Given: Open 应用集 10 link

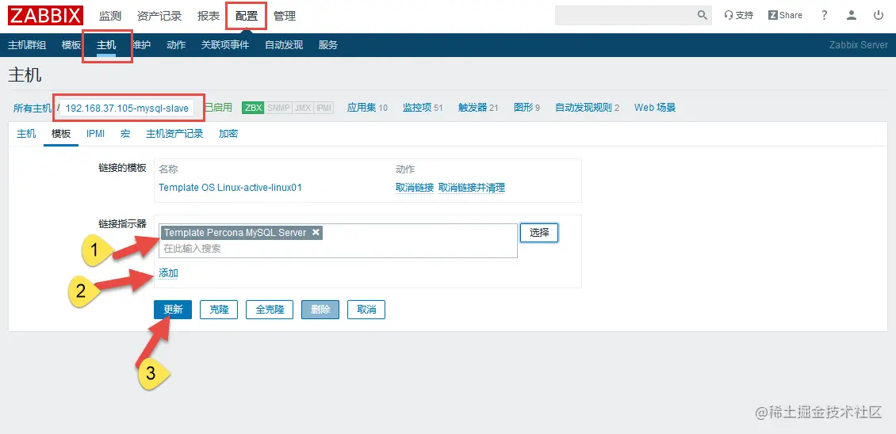Looking at the screenshot, I should tap(367, 108).
